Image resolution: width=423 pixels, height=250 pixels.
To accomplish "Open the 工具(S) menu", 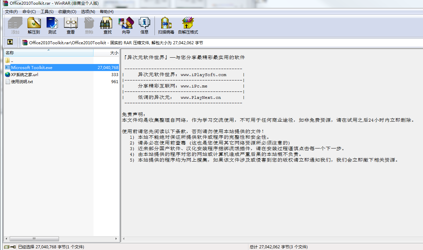I will coord(47,11).
